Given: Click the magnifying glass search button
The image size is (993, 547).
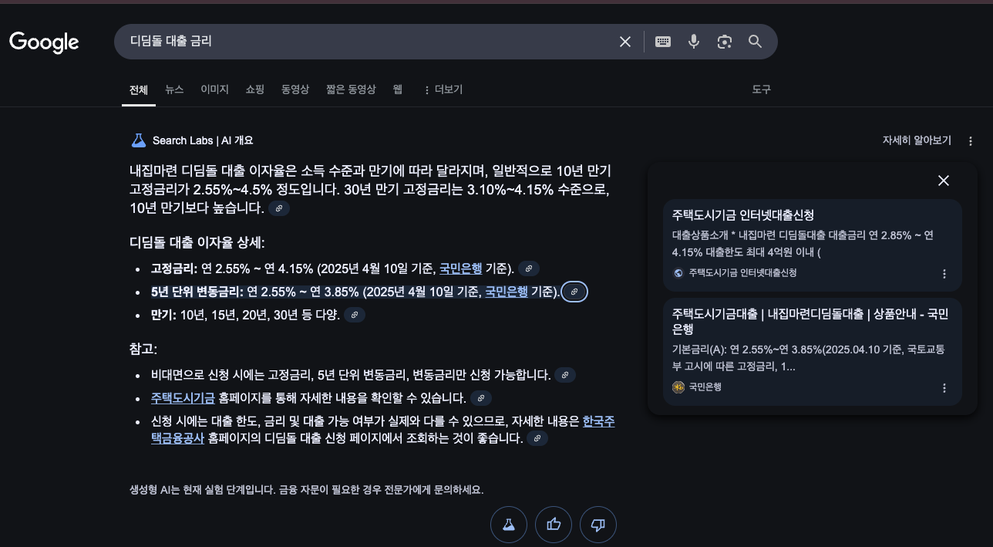Looking at the screenshot, I should [x=755, y=42].
